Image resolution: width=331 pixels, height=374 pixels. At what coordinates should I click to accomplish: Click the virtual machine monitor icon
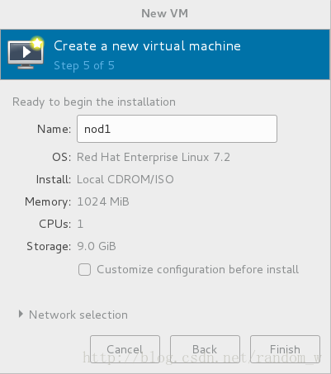[26, 53]
